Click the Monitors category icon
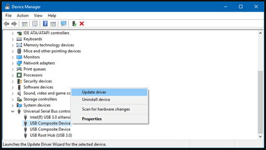Image resolution: width=266 pixels, height=150 pixels. 19,57
